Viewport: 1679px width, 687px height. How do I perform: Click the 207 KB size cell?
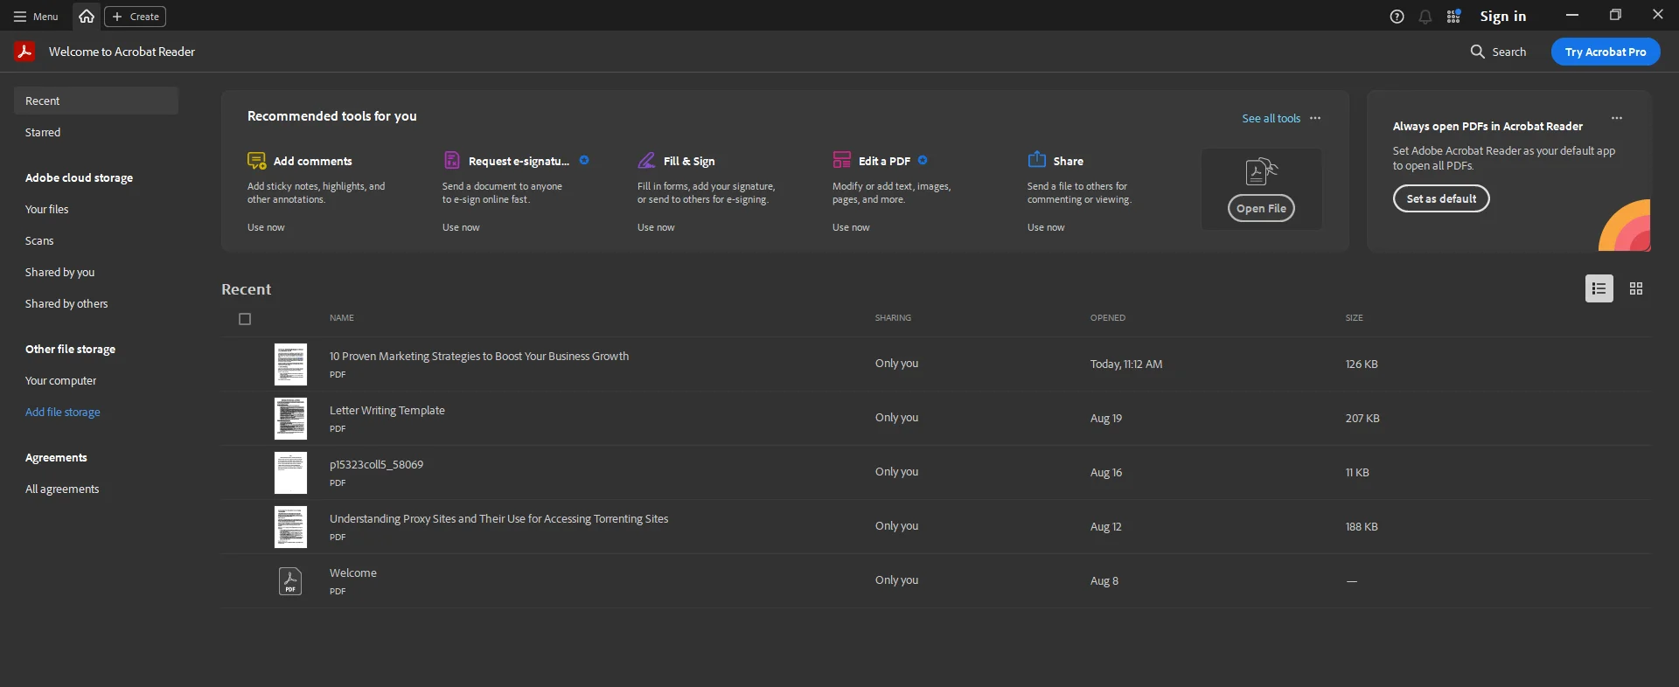pyautogui.click(x=1362, y=418)
